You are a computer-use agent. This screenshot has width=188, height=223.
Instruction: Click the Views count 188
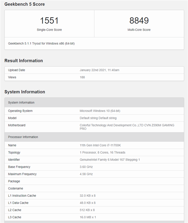coord(82,77)
